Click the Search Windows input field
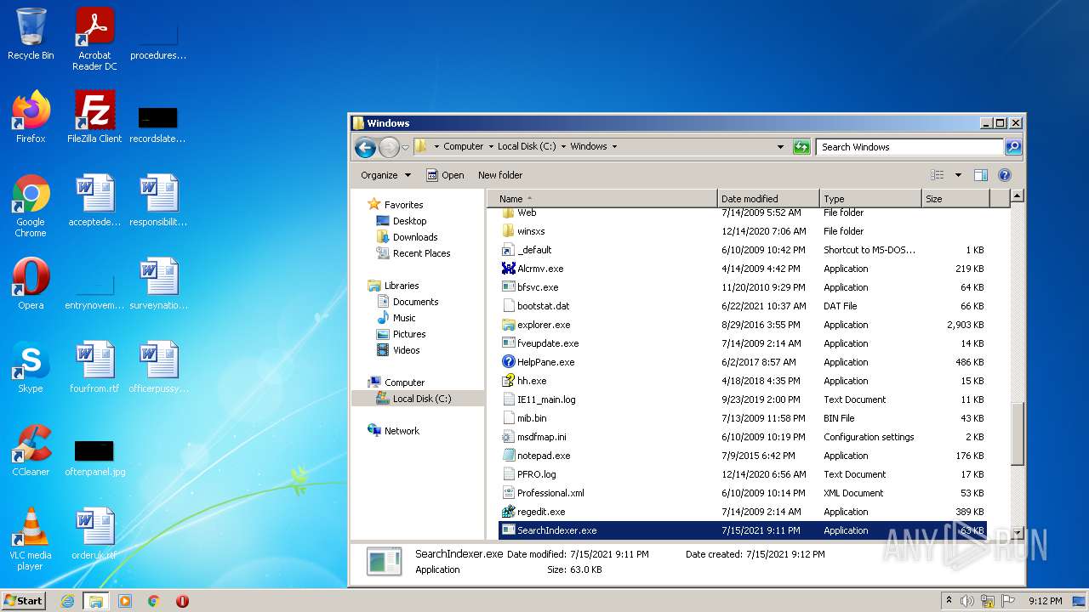This screenshot has width=1089, height=612. point(909,147)
